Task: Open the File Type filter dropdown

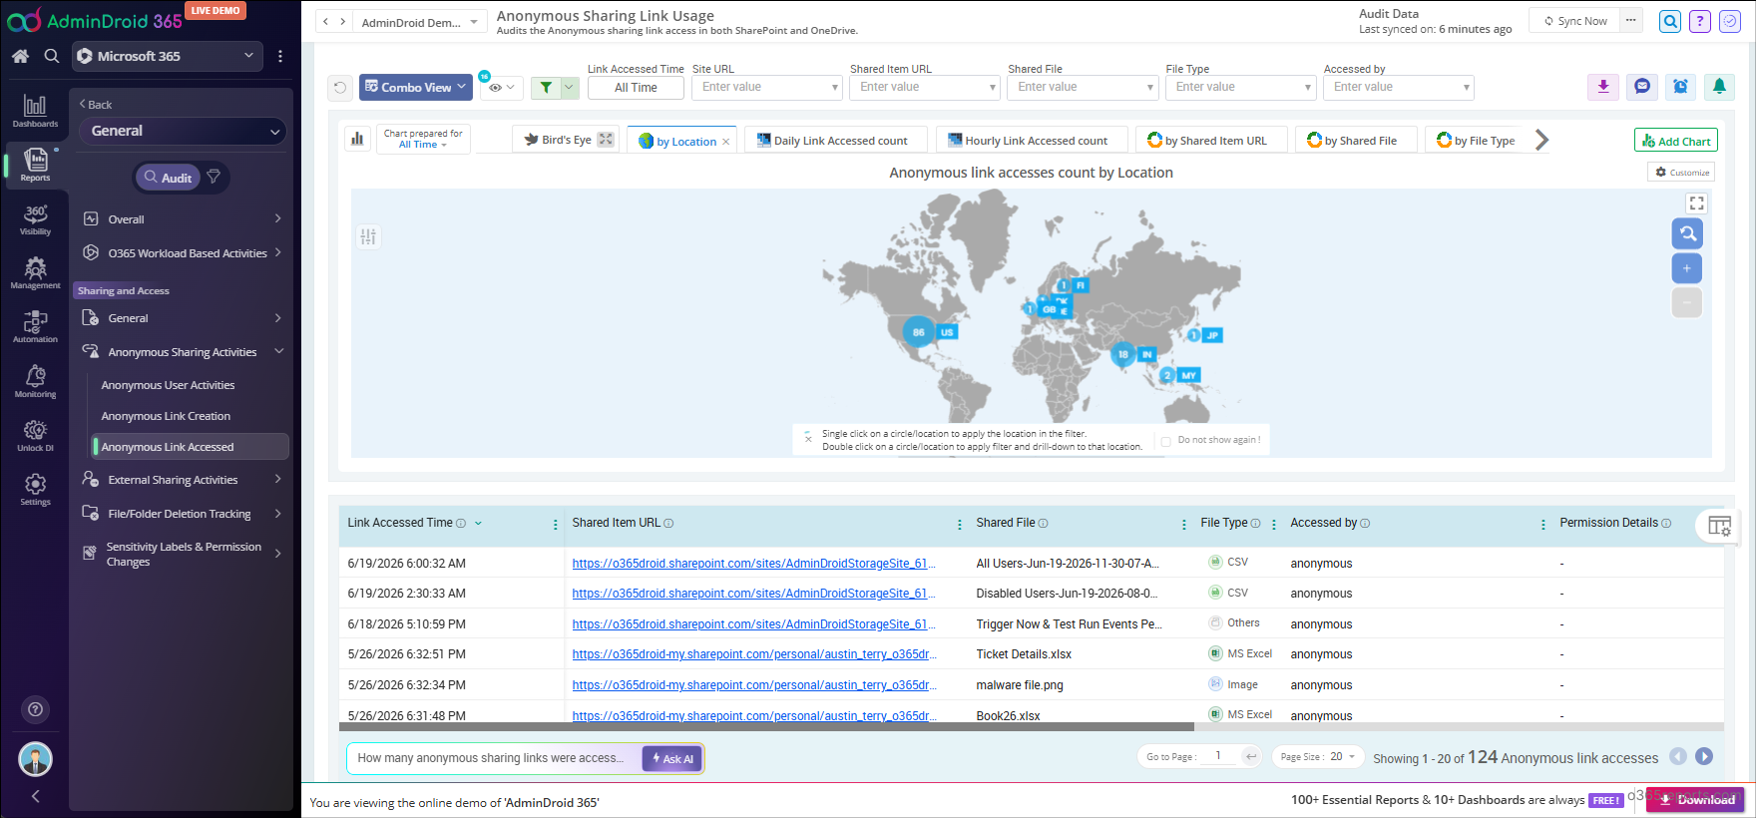Action: pyautogui.click(x=1241, y=88)
